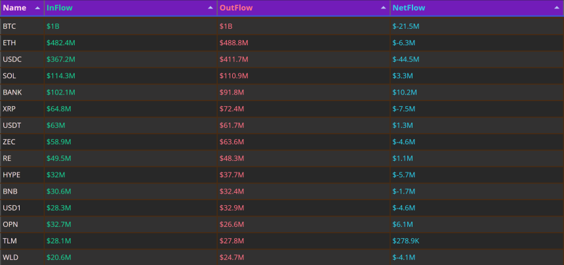
Task: Select the HYPE row name
Action: tap(12, 175)
